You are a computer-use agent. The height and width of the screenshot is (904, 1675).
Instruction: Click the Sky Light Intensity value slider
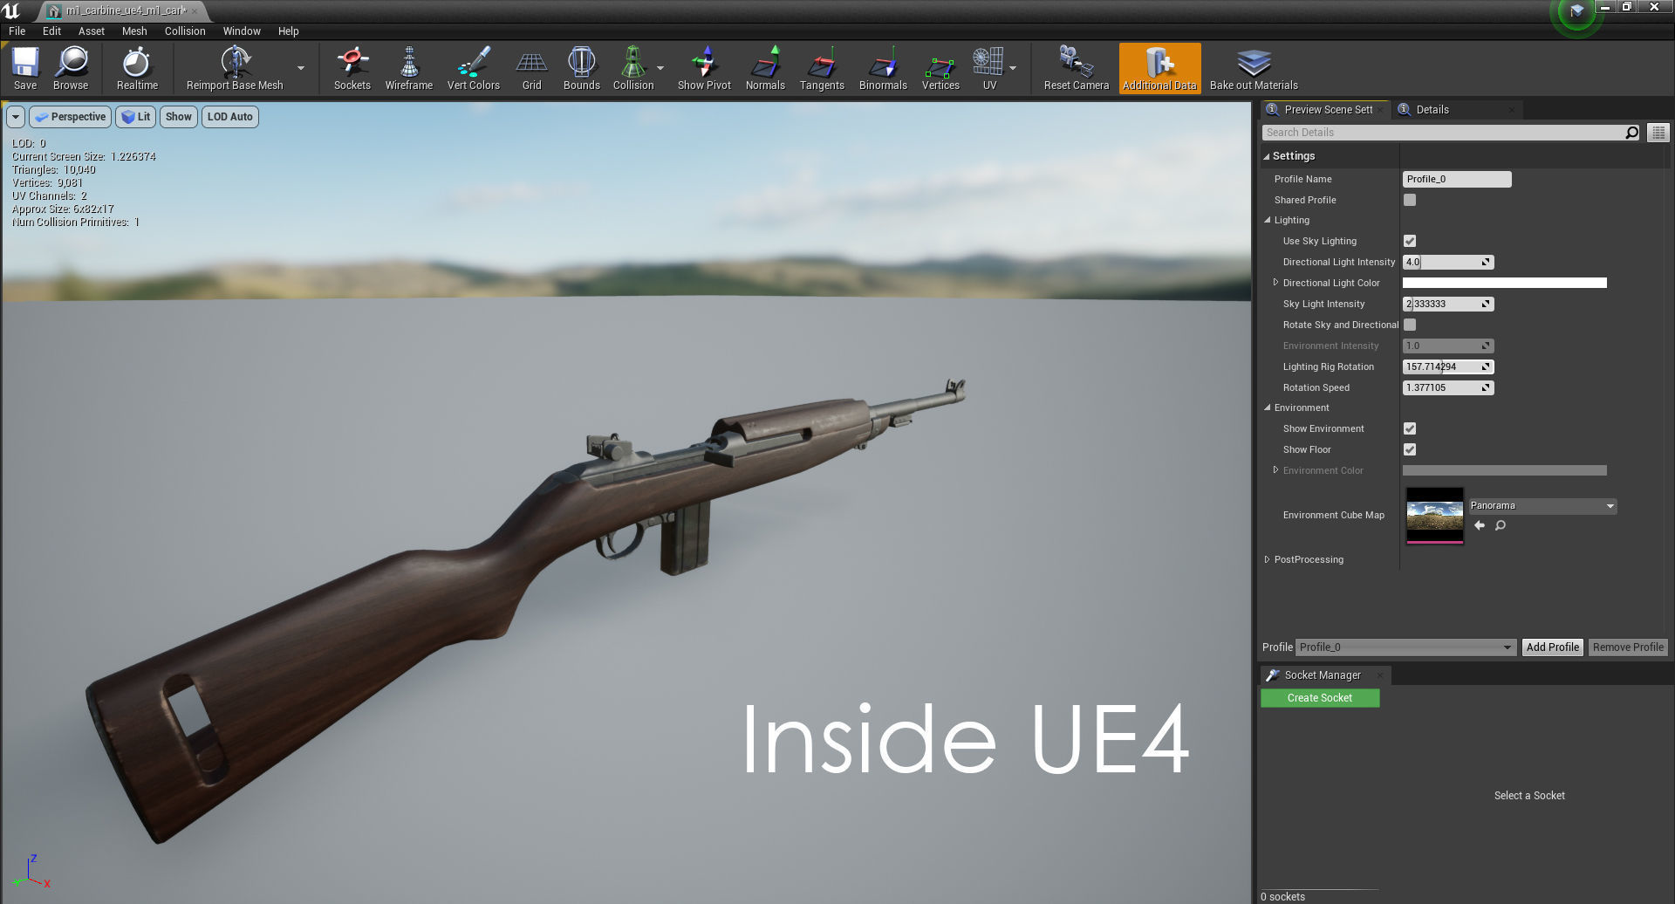[x=1448, y=304]
